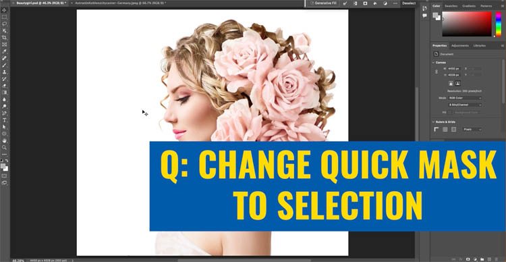Image resolution: width=506 pixels, height=262 pixels.
Task: Collapse the Rulers & Grids section
Action: 434,122
